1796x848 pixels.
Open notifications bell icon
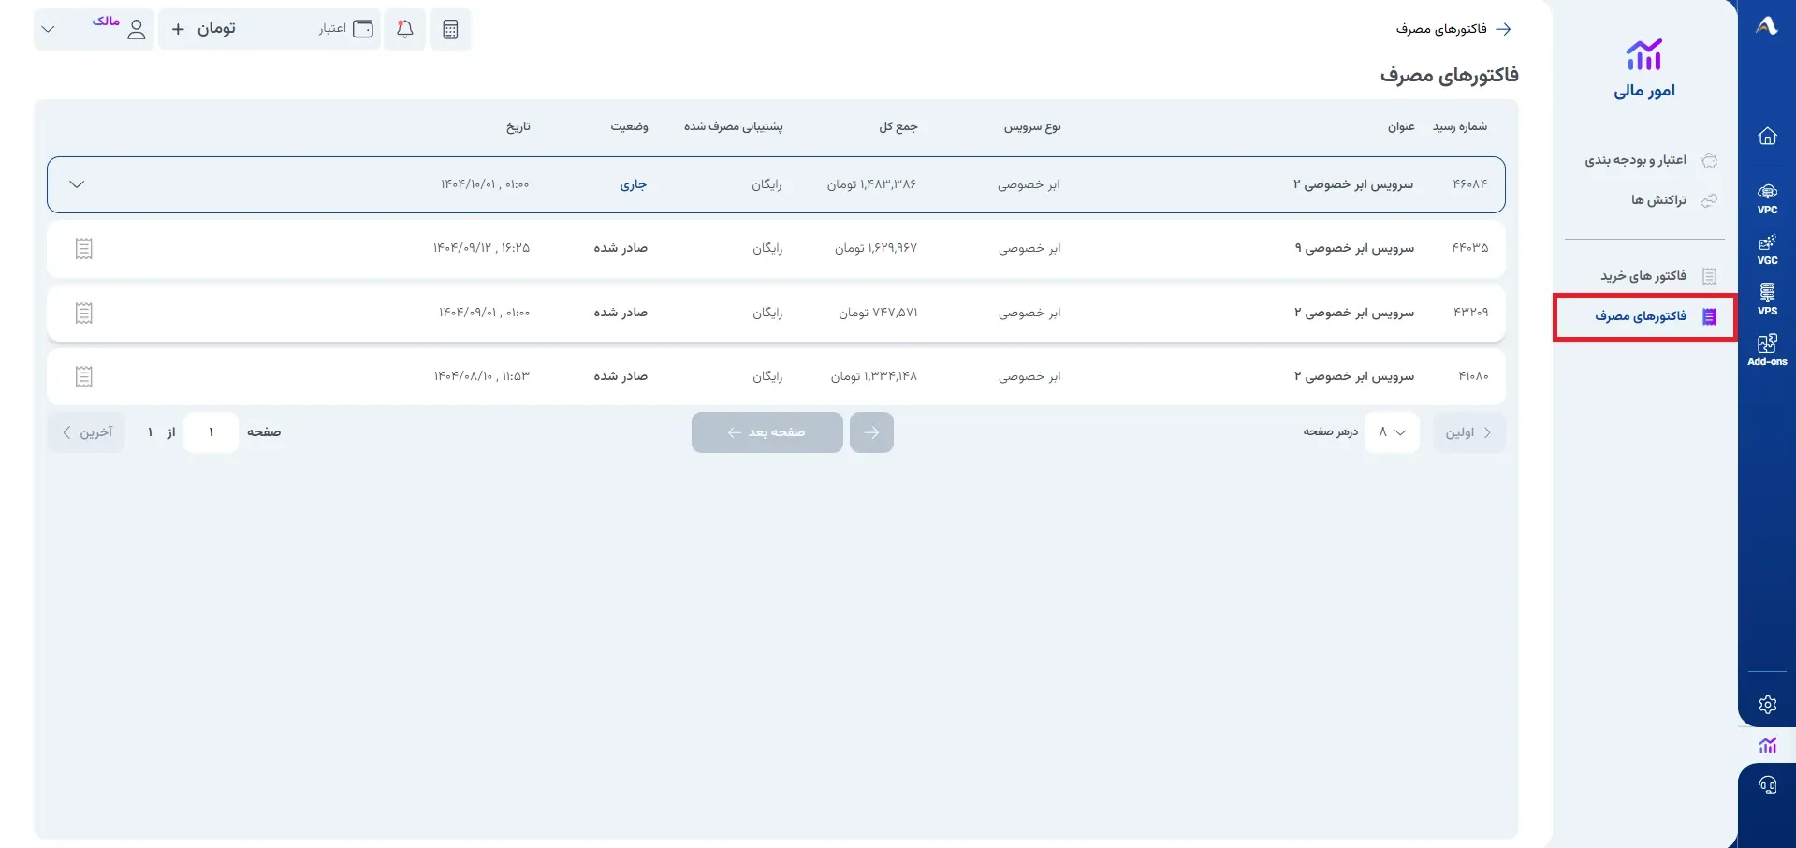tap(405, 29)
